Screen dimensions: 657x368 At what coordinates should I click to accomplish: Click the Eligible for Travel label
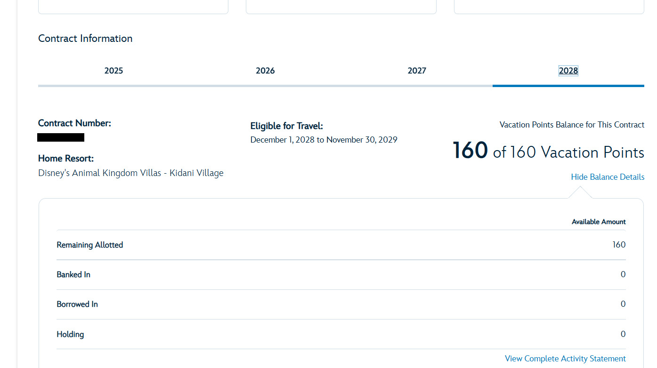(287, 126)
